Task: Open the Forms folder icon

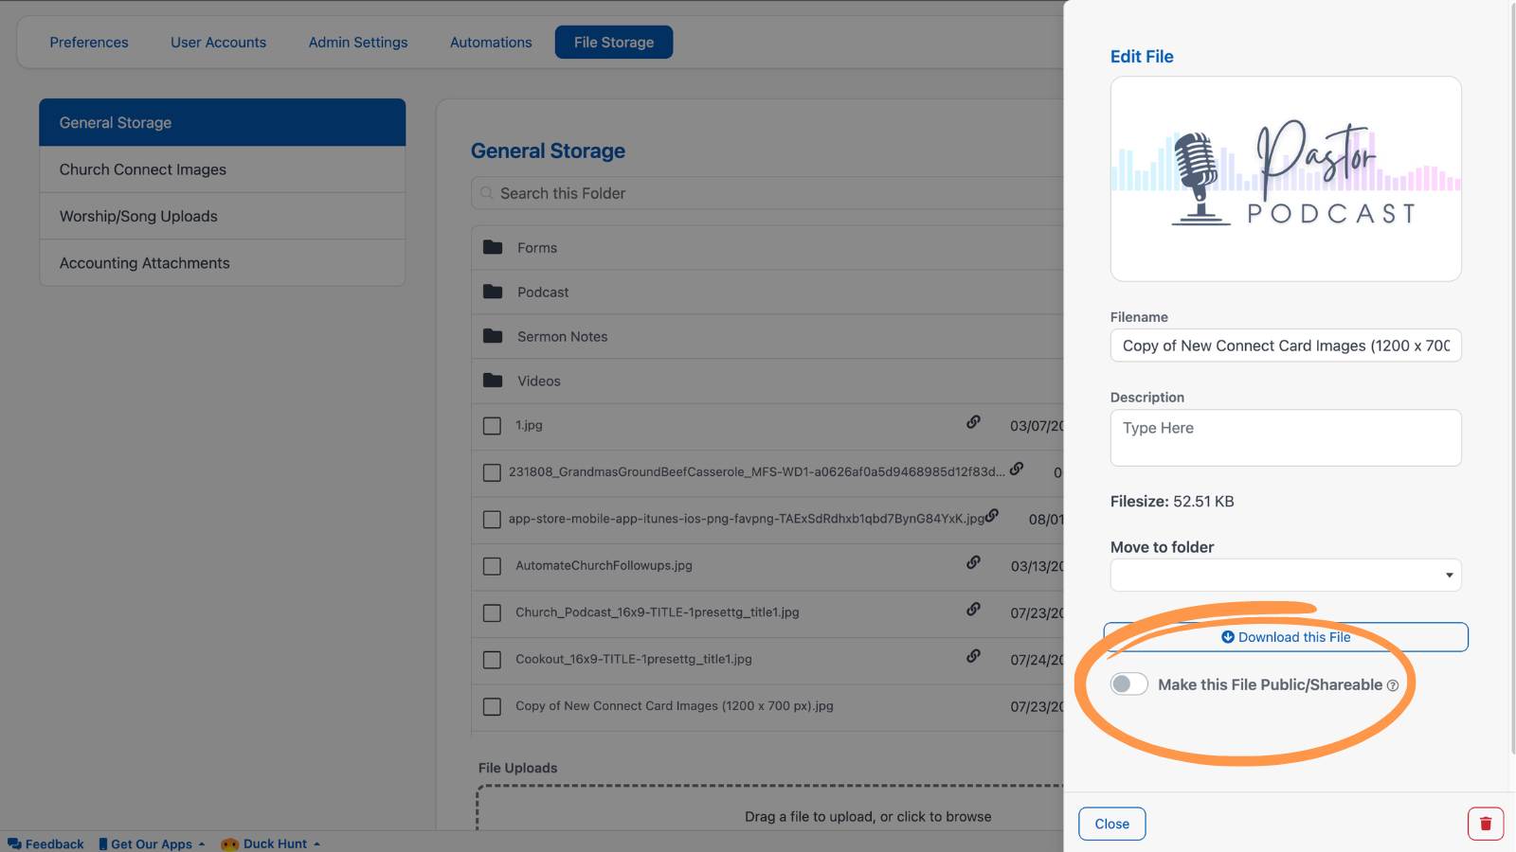Action: [493, 247]
